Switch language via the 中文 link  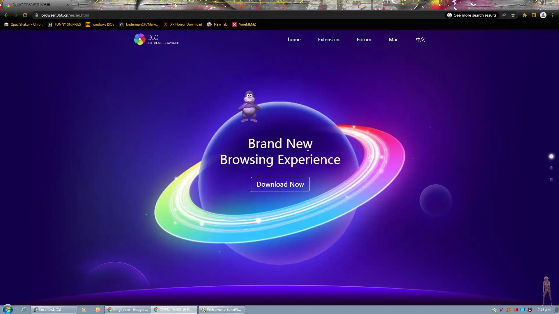420,40
